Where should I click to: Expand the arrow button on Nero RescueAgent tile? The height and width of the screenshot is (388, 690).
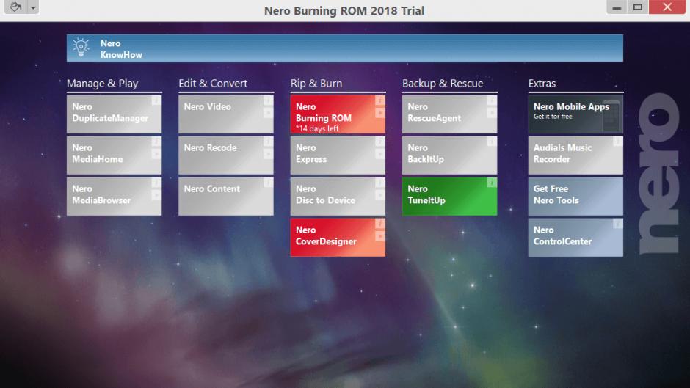pyautogui.click(x=491, y=114)
